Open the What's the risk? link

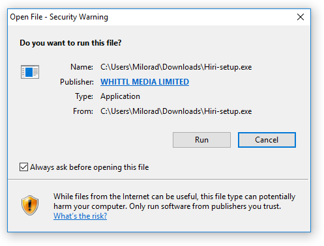click(80, 216)
